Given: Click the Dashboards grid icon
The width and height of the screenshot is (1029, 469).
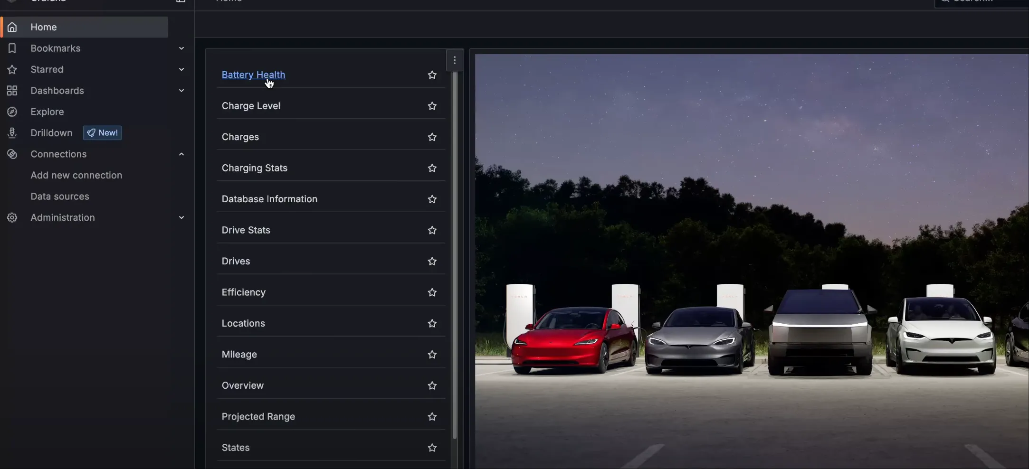Looking at the screenshot, I should coord(12,91).
